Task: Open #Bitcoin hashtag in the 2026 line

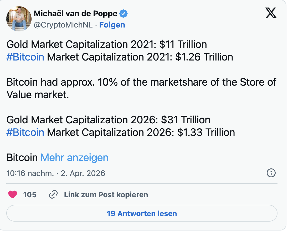Action: (25, 132)
